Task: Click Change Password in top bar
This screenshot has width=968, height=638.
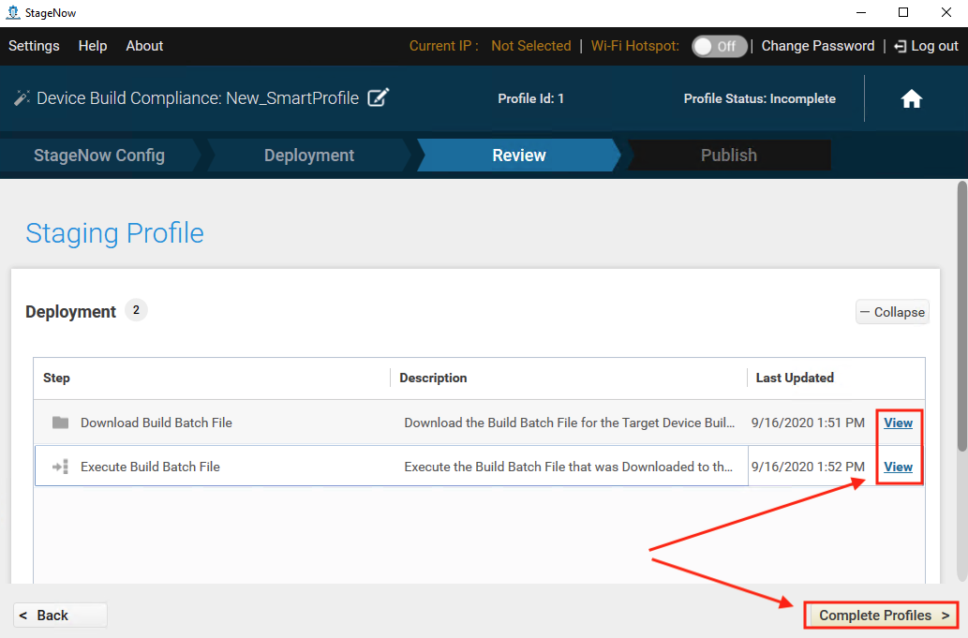Action: pos(817,46)
